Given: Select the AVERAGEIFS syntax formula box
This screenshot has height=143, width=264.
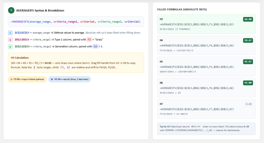Looking at the screenshot, I should tap(76, 22).
